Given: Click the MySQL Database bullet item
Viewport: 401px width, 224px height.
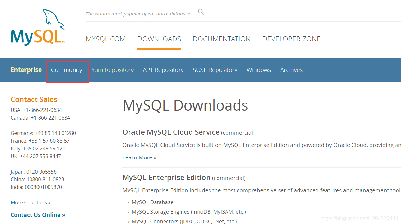Looking at the screenshot, I should (x=152, y=202).
